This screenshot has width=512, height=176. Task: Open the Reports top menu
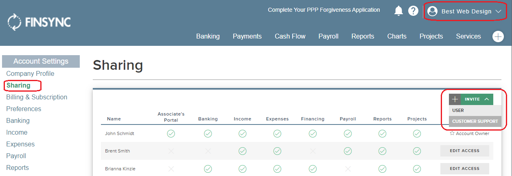click(x=363, y=36)
